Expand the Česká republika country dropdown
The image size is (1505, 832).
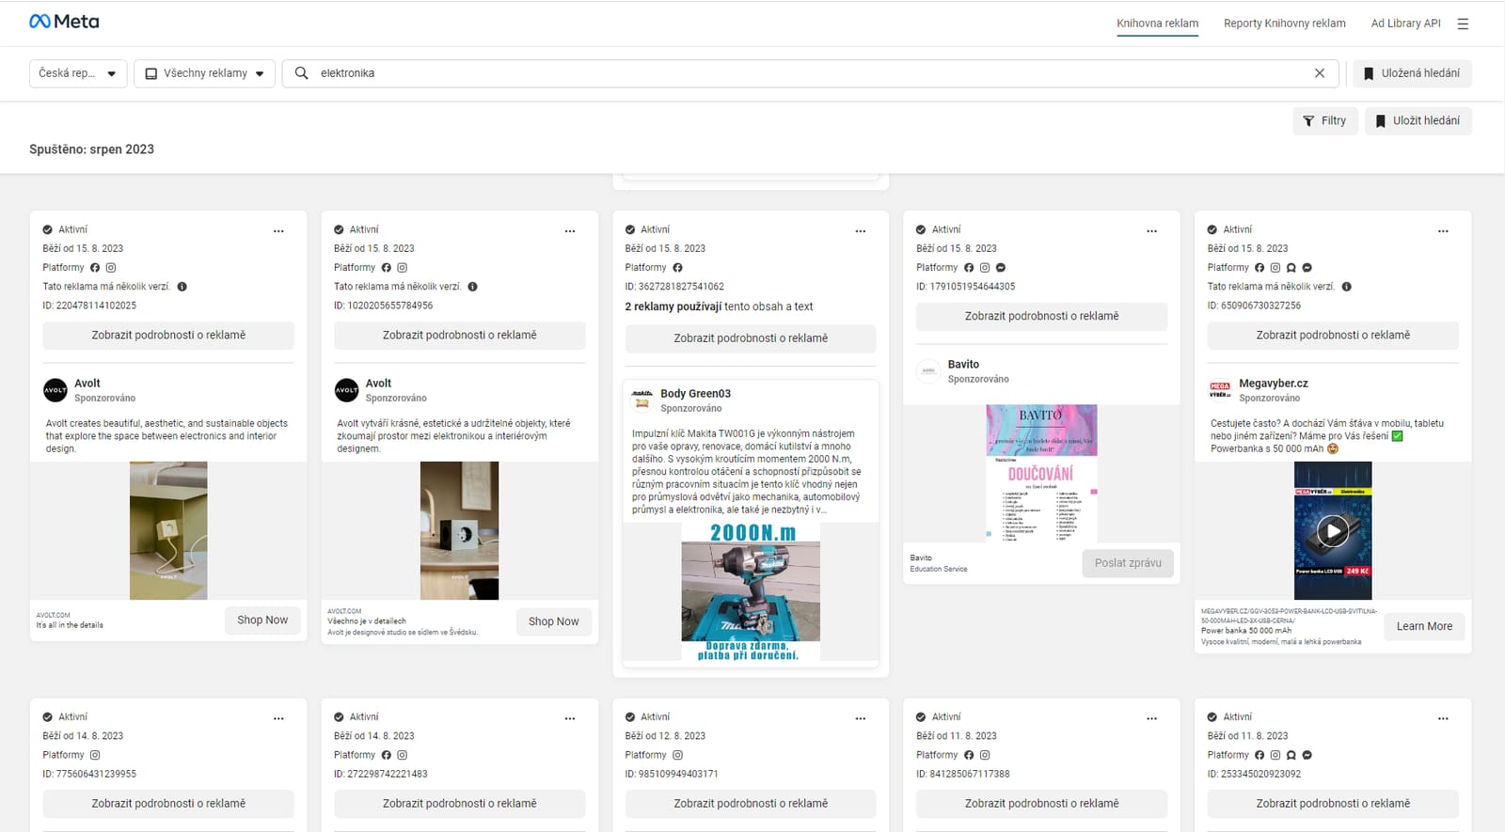78,73
